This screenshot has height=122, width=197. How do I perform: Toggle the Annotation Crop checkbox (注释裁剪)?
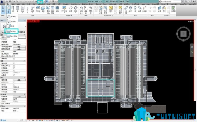click(x=14, y=68)
